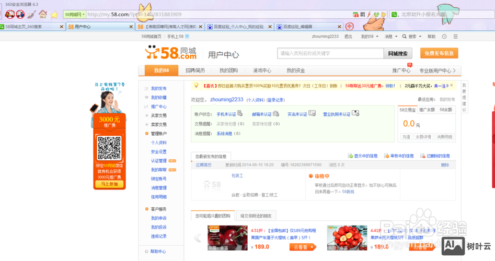Collapse the 客户服务 section
Screen dimensions: 495x261
point(146,209)
